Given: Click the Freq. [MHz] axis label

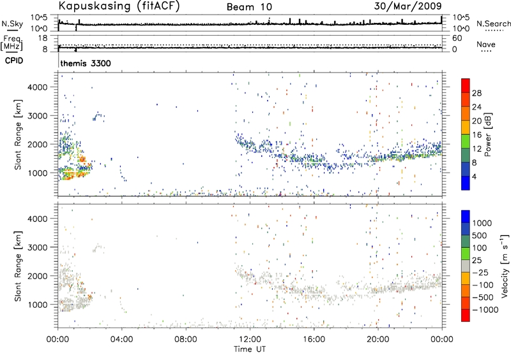Looking at the screenshot, I should (x=12, y=43).
